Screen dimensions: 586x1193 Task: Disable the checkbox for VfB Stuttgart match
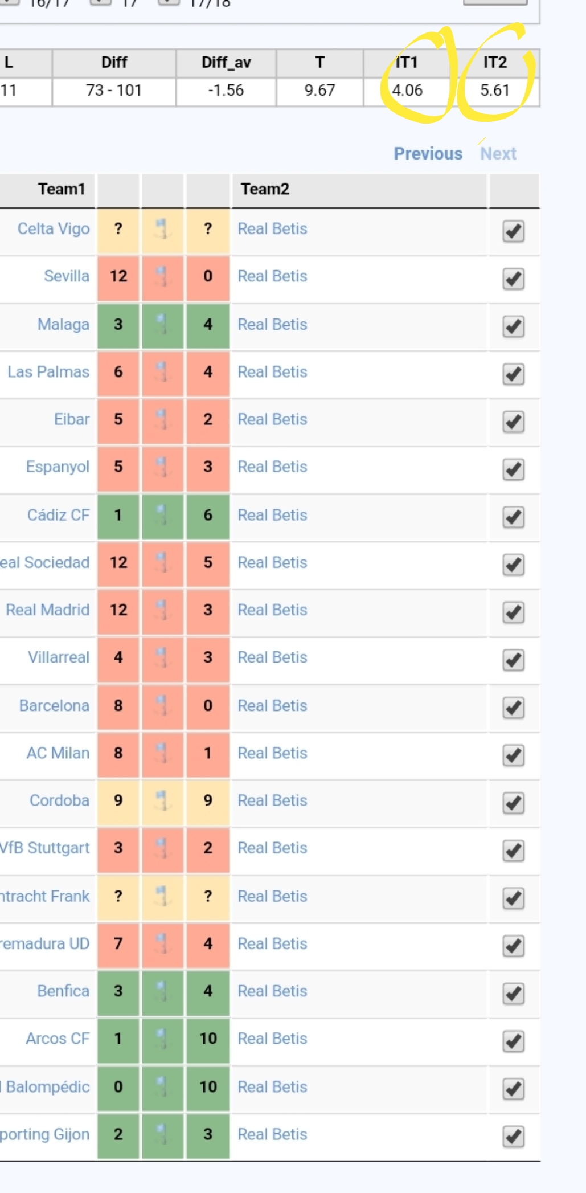tap(513, 851)
